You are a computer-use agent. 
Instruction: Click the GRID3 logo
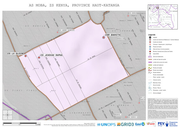pos(125,124)
